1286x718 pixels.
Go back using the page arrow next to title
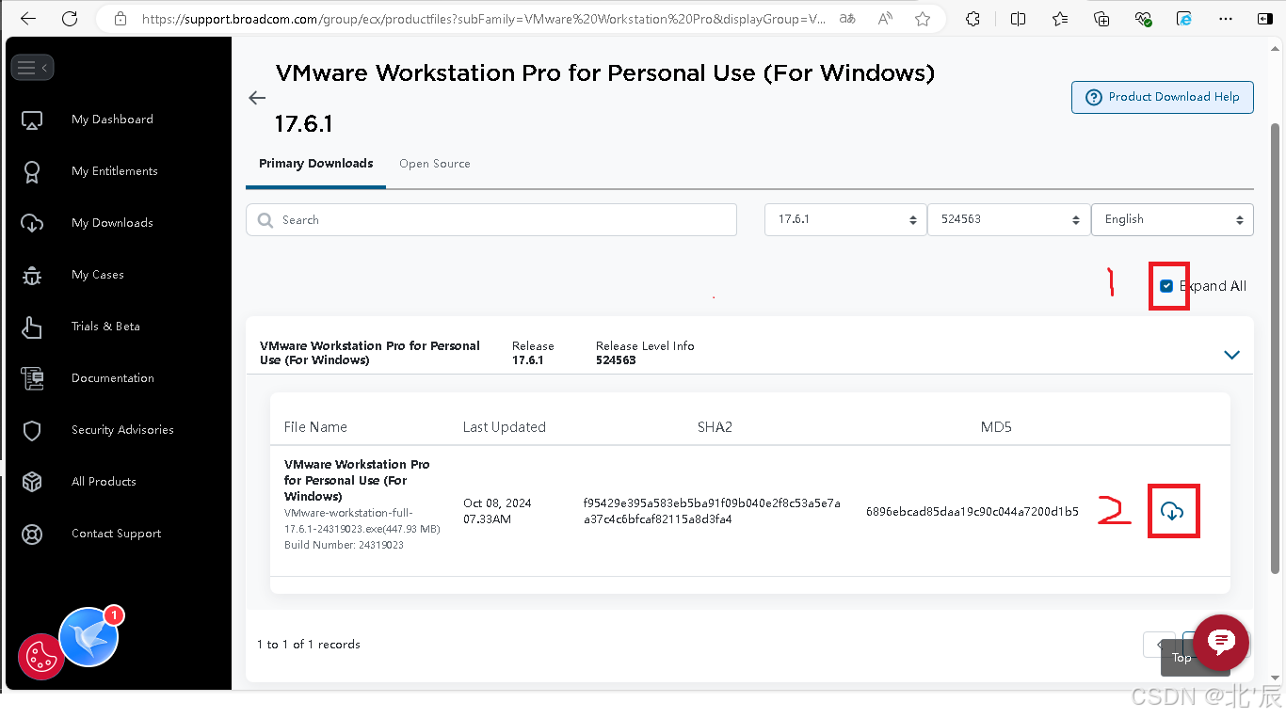(x=257, y=98)
